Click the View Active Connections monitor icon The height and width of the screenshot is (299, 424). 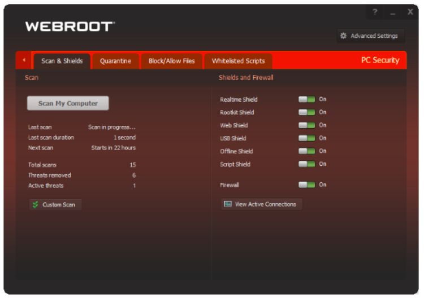click(228, 204)
